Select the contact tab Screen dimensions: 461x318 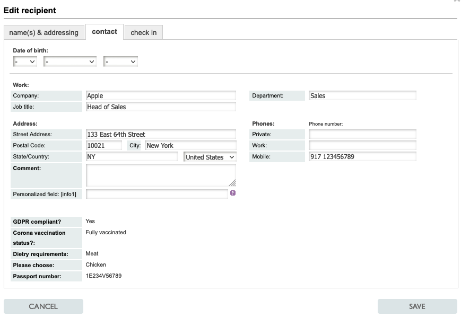point(105,32)
